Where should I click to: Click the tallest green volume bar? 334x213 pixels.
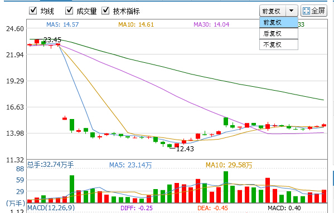pyautogui.click(x=226, y=187)
